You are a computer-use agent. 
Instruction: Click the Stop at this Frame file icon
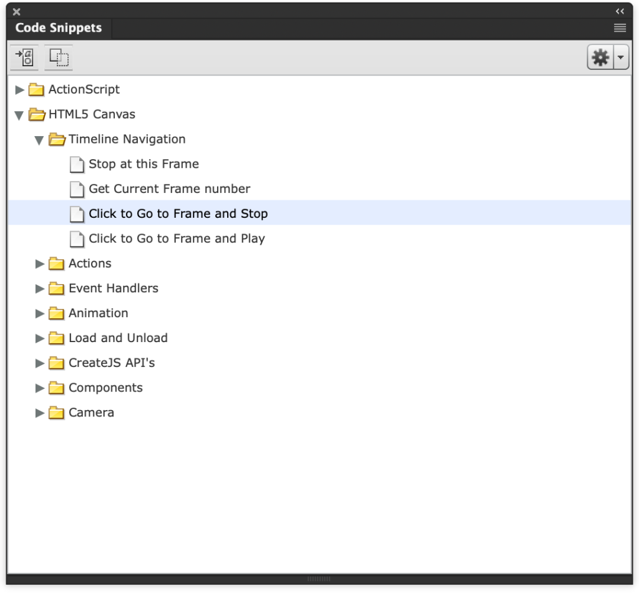coord(77,164)
